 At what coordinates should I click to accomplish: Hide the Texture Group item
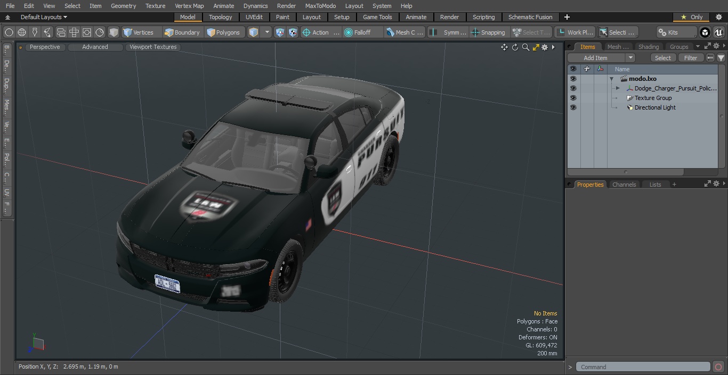coord(573,98)
